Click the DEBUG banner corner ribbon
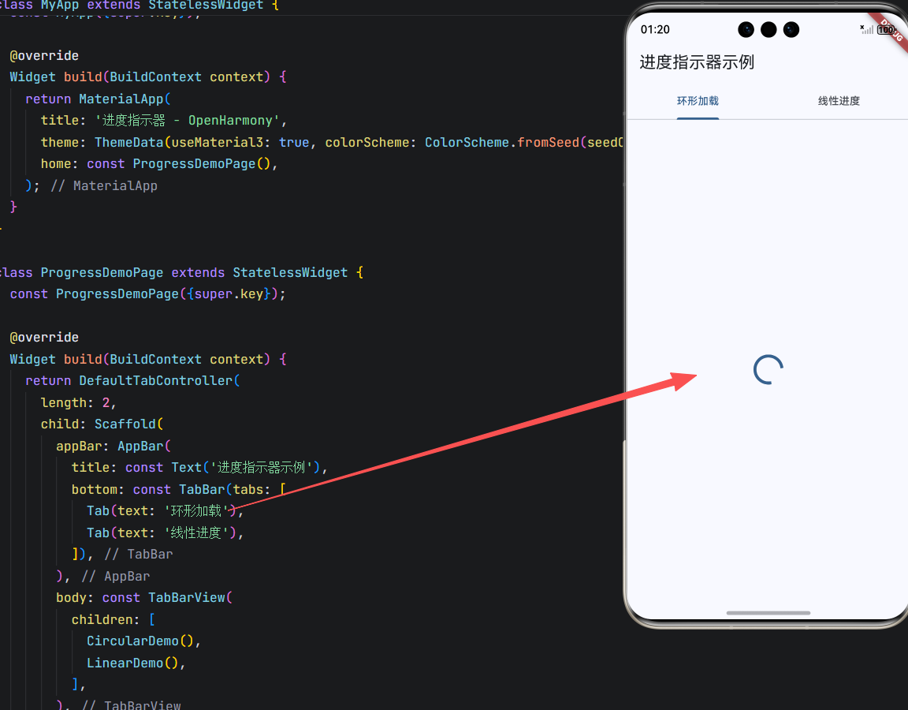Image resolution: width=908 pixels, height=710 pixels. tap(890, 30)
